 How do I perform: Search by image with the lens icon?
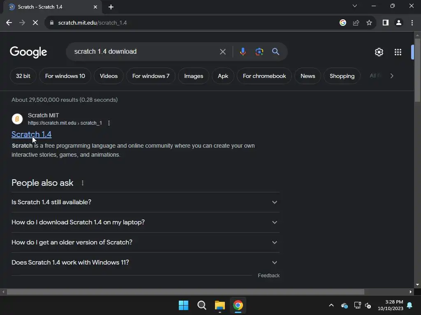pos(259,51)
